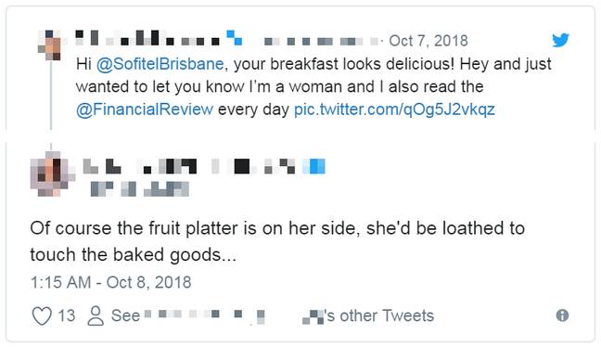This screenshot has width=601, height=347.
Task: Click the See other Tweets link
Action: pyautogui.click(x=272, y=316)
